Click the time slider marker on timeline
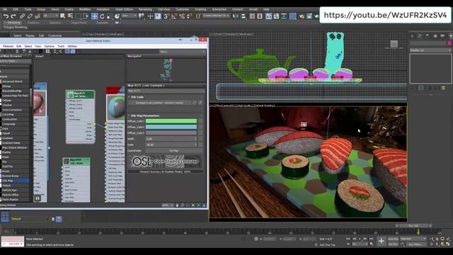Image resolution: width=453 pixels, height=255 pixels. point(418,232)
